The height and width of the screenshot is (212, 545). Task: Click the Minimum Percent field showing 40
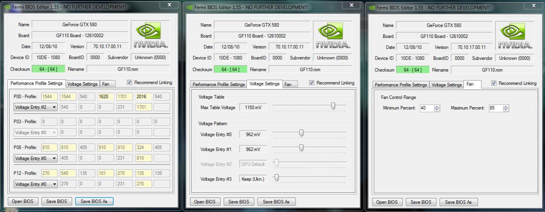click(426, 108)
